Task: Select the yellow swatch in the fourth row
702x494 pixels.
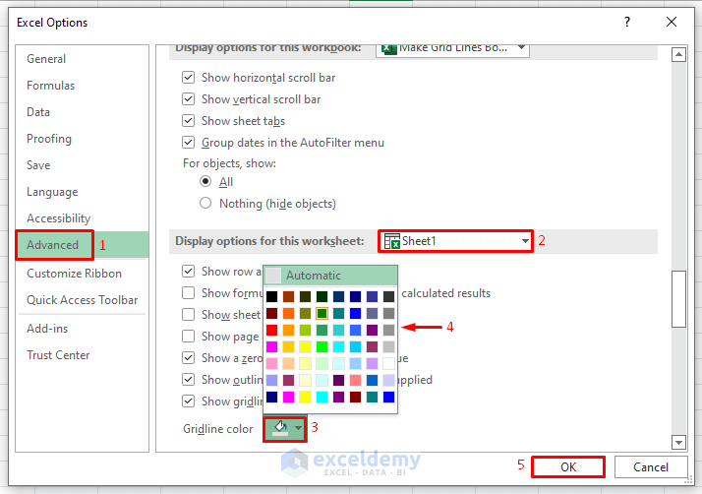Action: pyautogui.click(x=306, y=347)
